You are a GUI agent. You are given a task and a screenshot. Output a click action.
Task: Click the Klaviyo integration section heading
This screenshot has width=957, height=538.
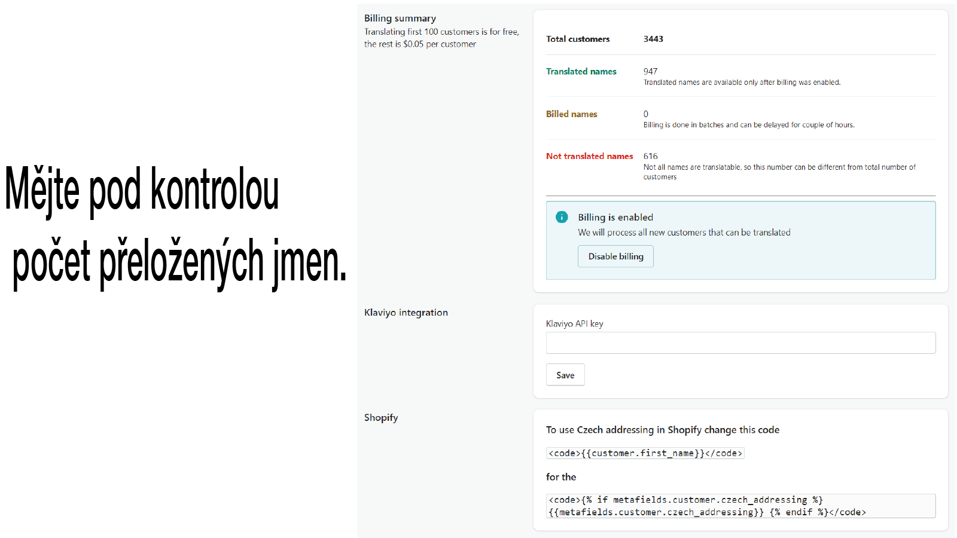click(x=406, y=313)
